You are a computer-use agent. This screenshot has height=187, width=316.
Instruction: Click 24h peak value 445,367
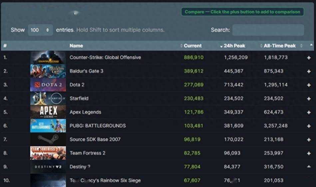coord(233,71)
